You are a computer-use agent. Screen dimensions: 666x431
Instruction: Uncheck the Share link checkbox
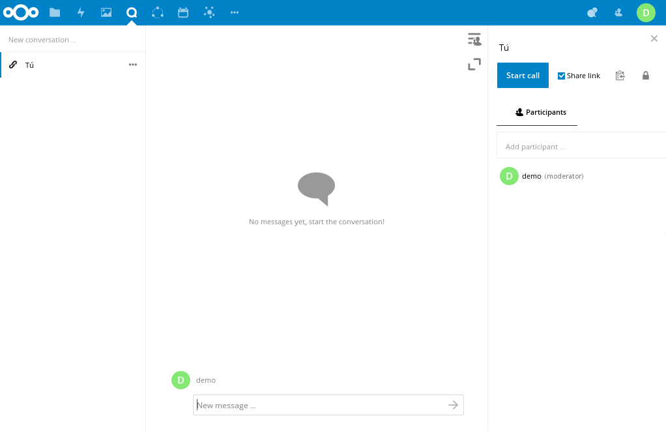coord(562,76)
